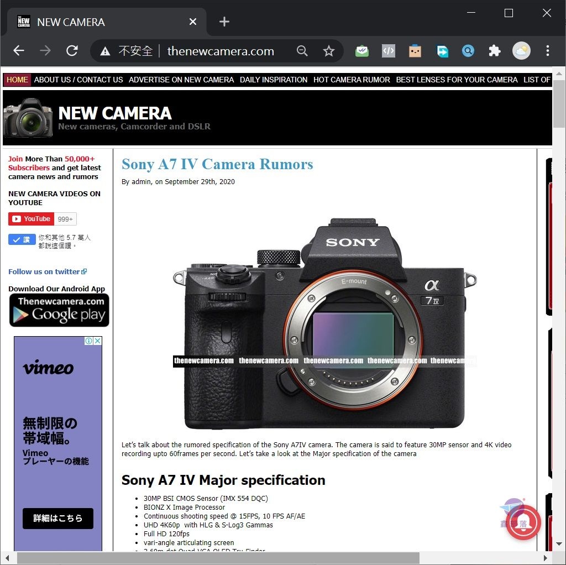This screenshot has height=565, width=566.
Task: Click the New Camera DSLR logo image
Action: [28, 118]
